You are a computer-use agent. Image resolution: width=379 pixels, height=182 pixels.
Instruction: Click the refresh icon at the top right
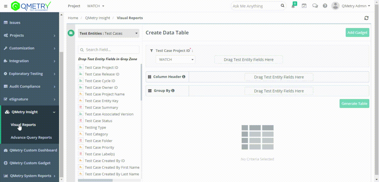(x=366, y=18)
